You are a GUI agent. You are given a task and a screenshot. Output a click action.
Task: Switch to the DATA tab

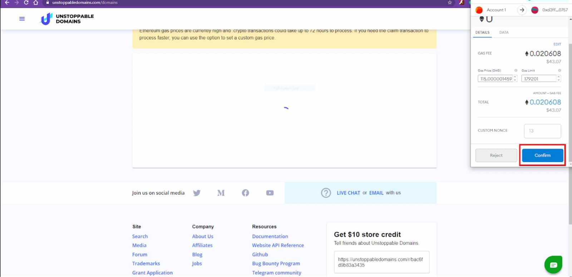point(504,32)
